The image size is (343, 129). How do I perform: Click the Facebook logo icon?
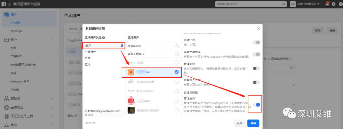(x=4, y=4)
